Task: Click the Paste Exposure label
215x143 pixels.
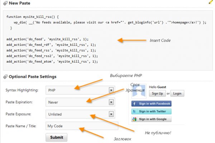Action: 18,114
